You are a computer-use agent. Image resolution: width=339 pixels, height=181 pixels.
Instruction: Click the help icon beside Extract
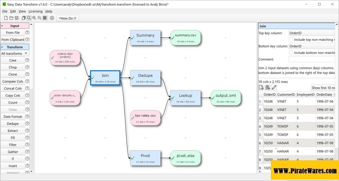pos(27,131)
